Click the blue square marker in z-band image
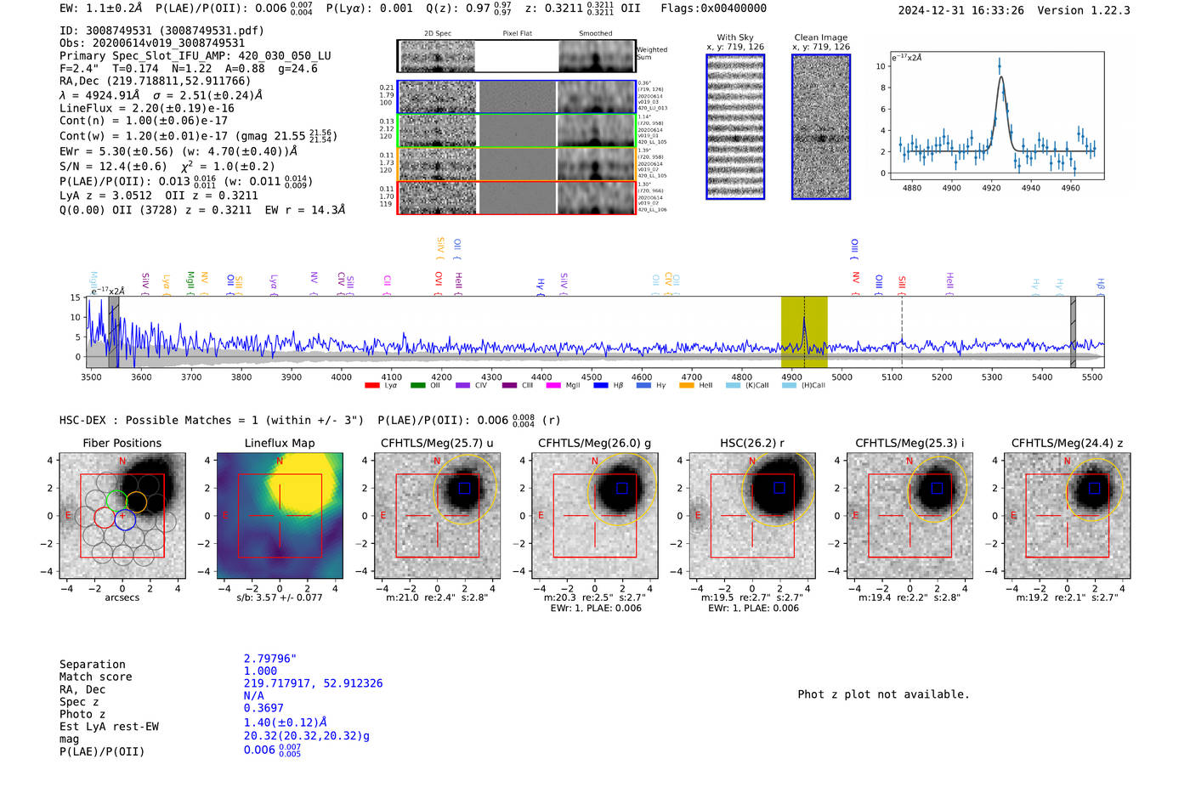1190x810 pixels. click(1094, 488)
